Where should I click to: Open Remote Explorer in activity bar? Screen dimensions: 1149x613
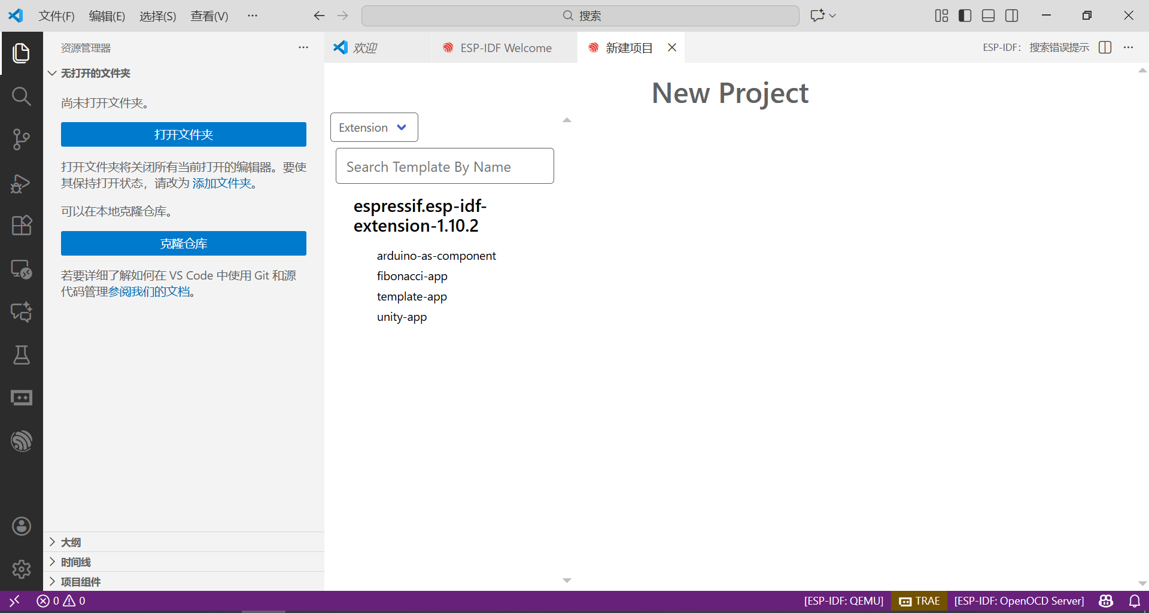(x=22, y=269)
